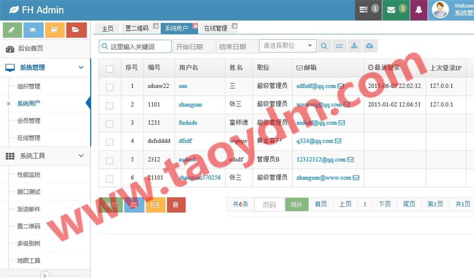The image size is (474, 278).
Task: Go to 首页 in pagination
Action: [321, 204]
